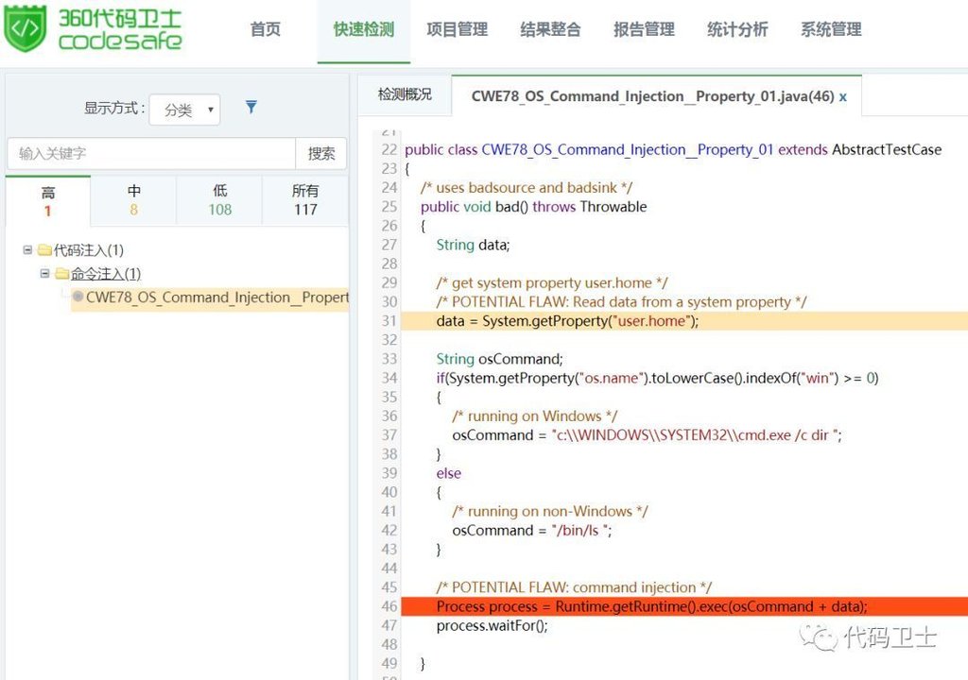Click the red highlighted line 46

[684, 606]
